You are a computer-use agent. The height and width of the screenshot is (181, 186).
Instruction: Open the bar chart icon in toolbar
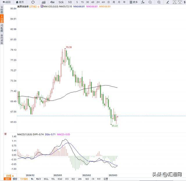[43, 2]
